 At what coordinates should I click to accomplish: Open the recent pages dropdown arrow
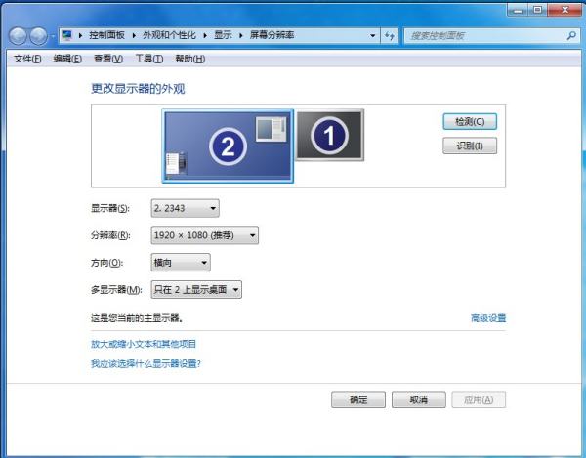tap(53, 36)
